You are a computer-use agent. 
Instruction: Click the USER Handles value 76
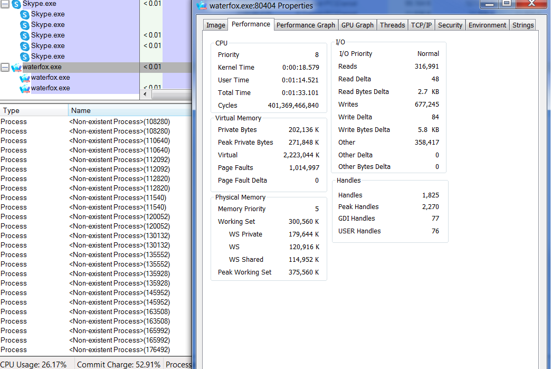[435, 231]
